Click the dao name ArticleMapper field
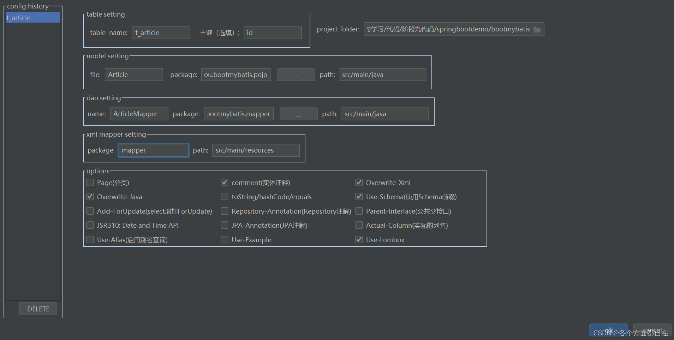This screenshot has height=340, width=674. tap(139, 114)
